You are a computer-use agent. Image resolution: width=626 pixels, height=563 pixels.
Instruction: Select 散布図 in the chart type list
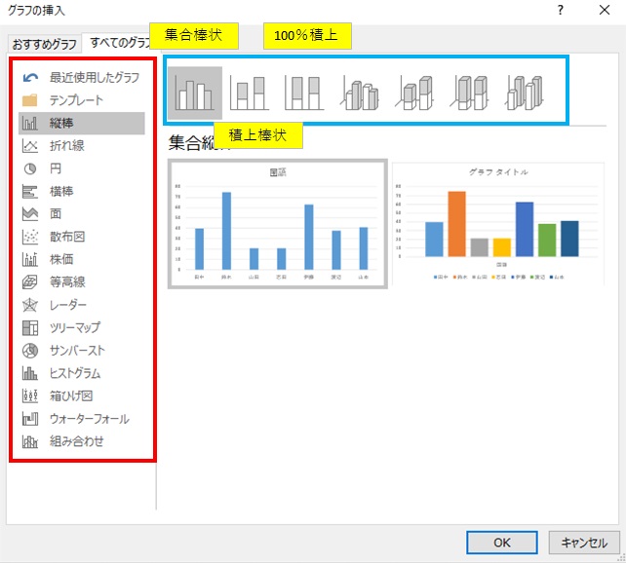(x=82, y=237)
